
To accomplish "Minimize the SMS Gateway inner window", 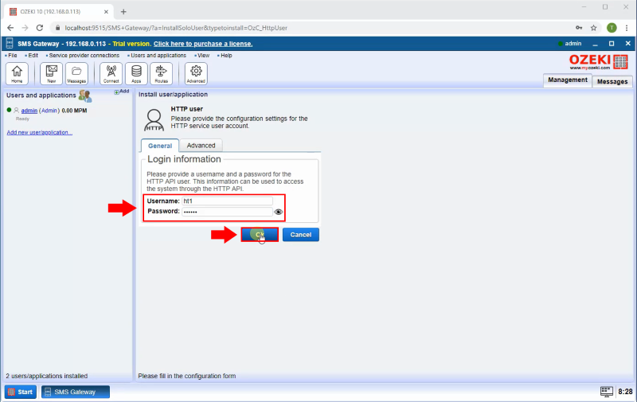I will point(595,44).
